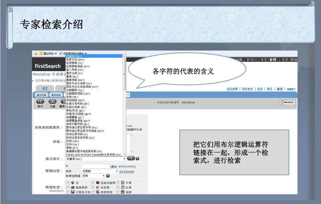Click the favorites star icon in browser bar
321x204 pixels.
pyautogui.click(x=36, y=54)
